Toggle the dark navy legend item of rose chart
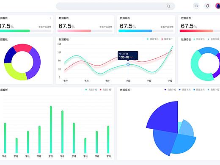The height and width of the screenshot is (165, 220). [x=170, y=90]
